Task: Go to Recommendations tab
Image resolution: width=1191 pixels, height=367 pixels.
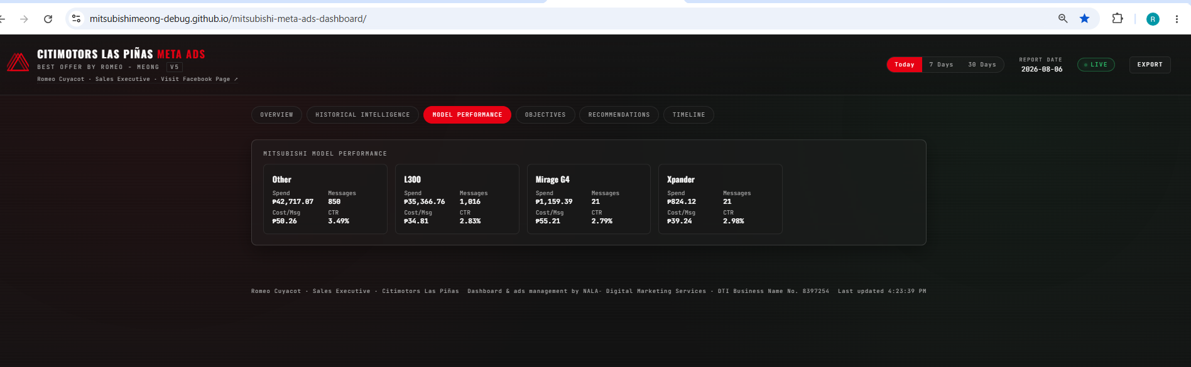Action: coord(619,115)
